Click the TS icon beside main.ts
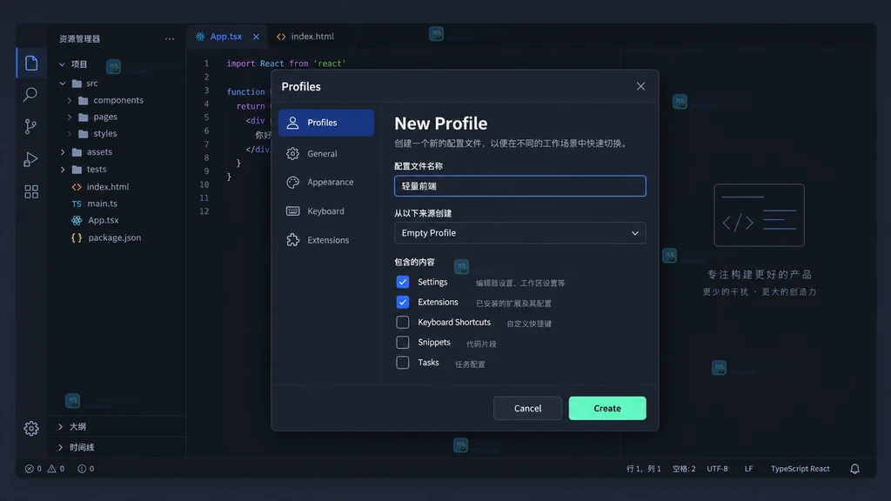The width and height of the screenshot is (891, 501). pos(77,204)
